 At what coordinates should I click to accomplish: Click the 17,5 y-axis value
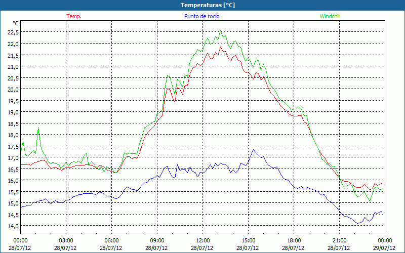pyautogui.click(x=14, y=146)
